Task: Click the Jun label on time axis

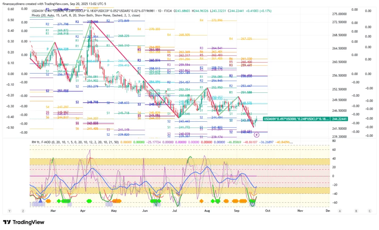Action: [x=145, y=211]
